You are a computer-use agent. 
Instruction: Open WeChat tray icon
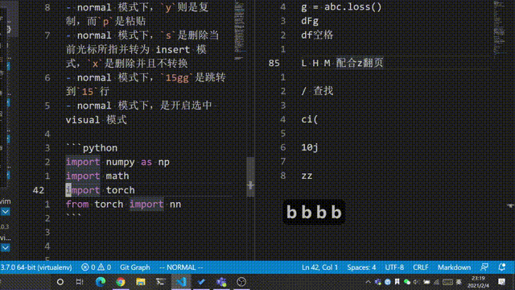click(x=407, y=282)
